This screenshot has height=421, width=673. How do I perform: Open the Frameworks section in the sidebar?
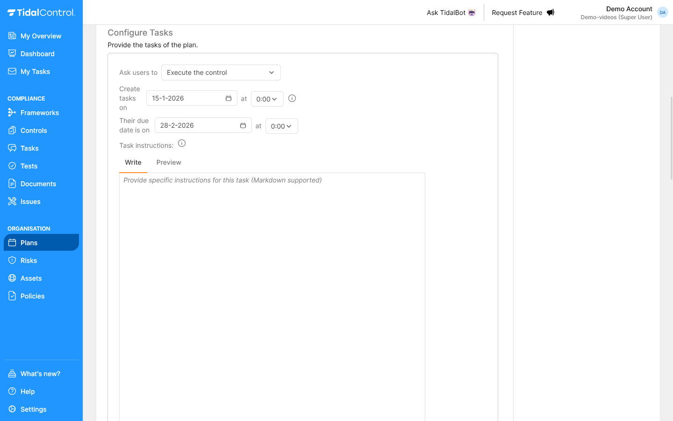pyautogui.click(x=40, y=112)
